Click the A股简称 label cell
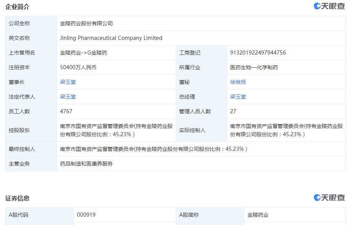The height and width of the screenshot is (225, 347). pyautogui.click(x=210, y=215)
